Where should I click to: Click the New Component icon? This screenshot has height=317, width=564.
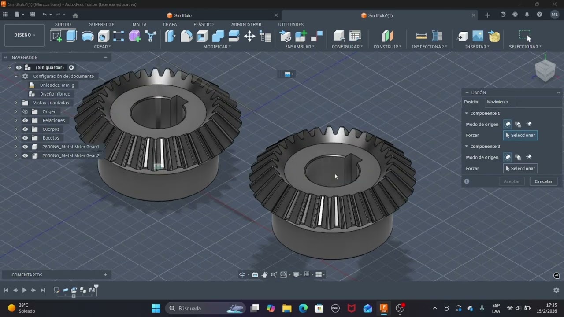point(301,36)
